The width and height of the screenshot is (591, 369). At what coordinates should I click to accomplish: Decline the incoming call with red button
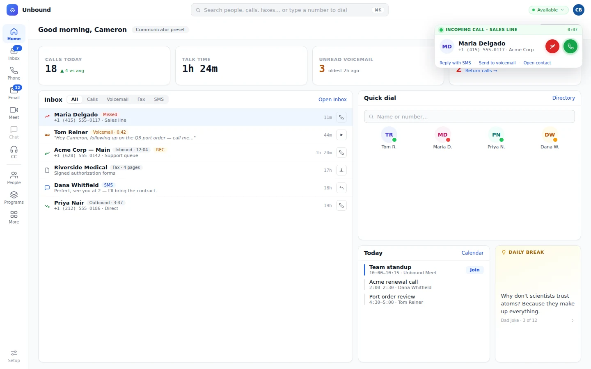[x=552, y=46]
